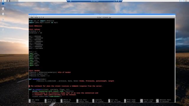189x106 pixels.
Task: Click the 'rfdevice.enable_tx()' line
Action: coord(38,74)
